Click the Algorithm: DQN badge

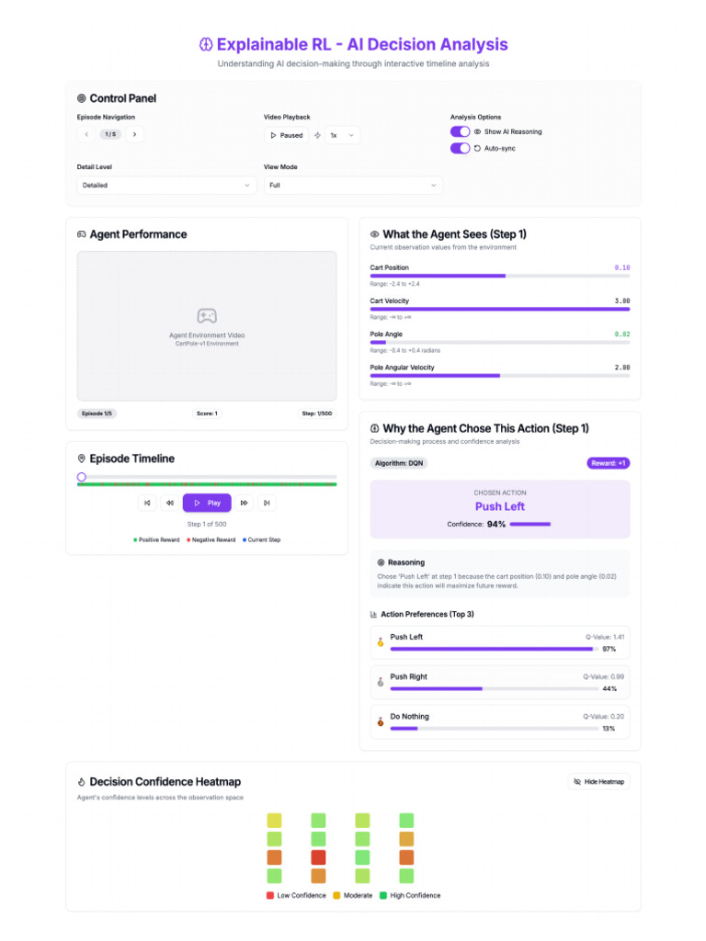click(399, 463)
